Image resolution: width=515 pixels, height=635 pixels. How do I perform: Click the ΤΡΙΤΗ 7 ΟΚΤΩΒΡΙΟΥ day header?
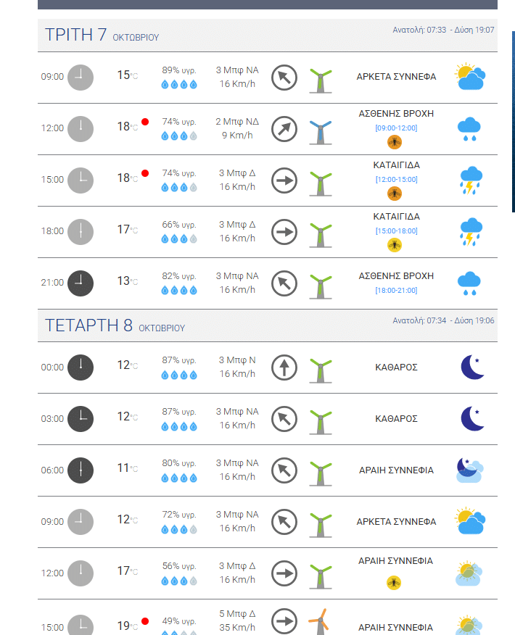coord(102,35)
